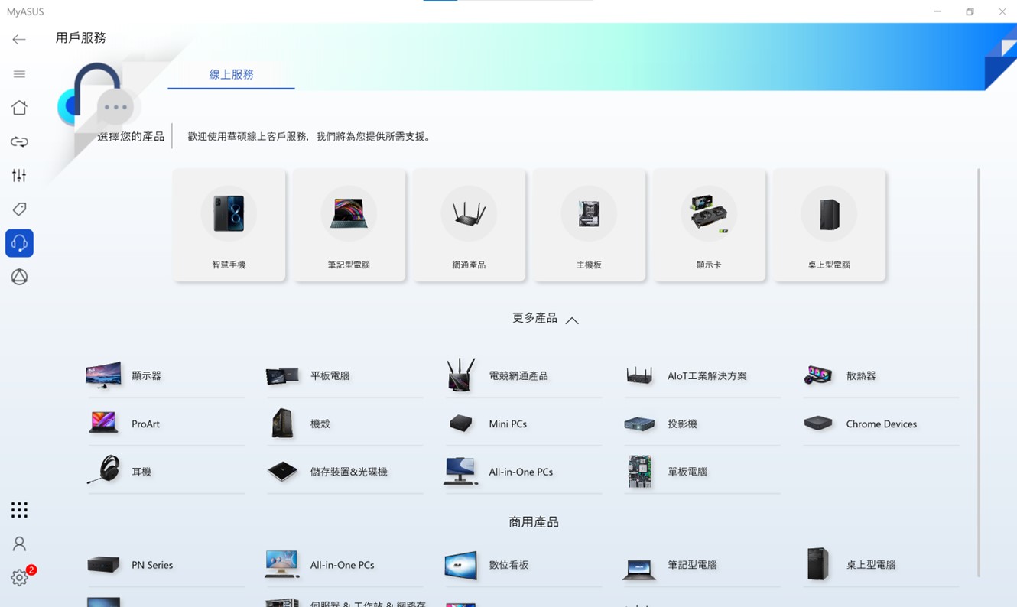The height and width of the screenshot is (607, 1017).
Task: Open the 單板電腦 text link
Action: pyautogui.click(x=687, y=472)
